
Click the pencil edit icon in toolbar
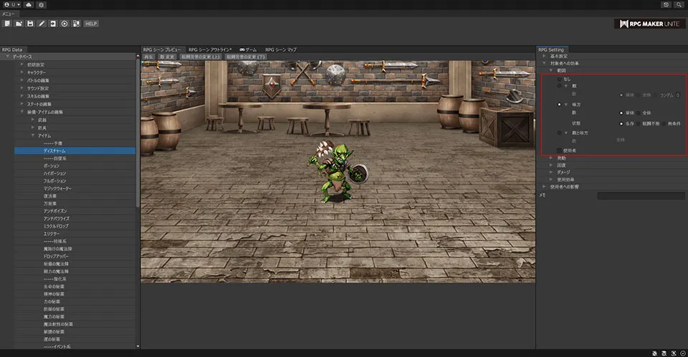pos(42,24)
